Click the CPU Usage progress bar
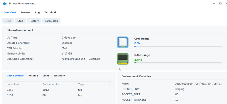 click(x=178, y=47)
